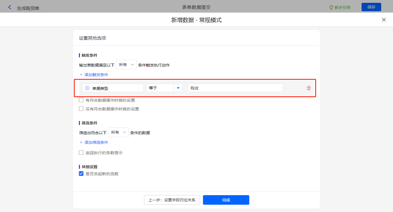Uncheck 是否发起新的流程 checkbox
Viewport: 393px width, 212px height.
[x=81, y=174]
